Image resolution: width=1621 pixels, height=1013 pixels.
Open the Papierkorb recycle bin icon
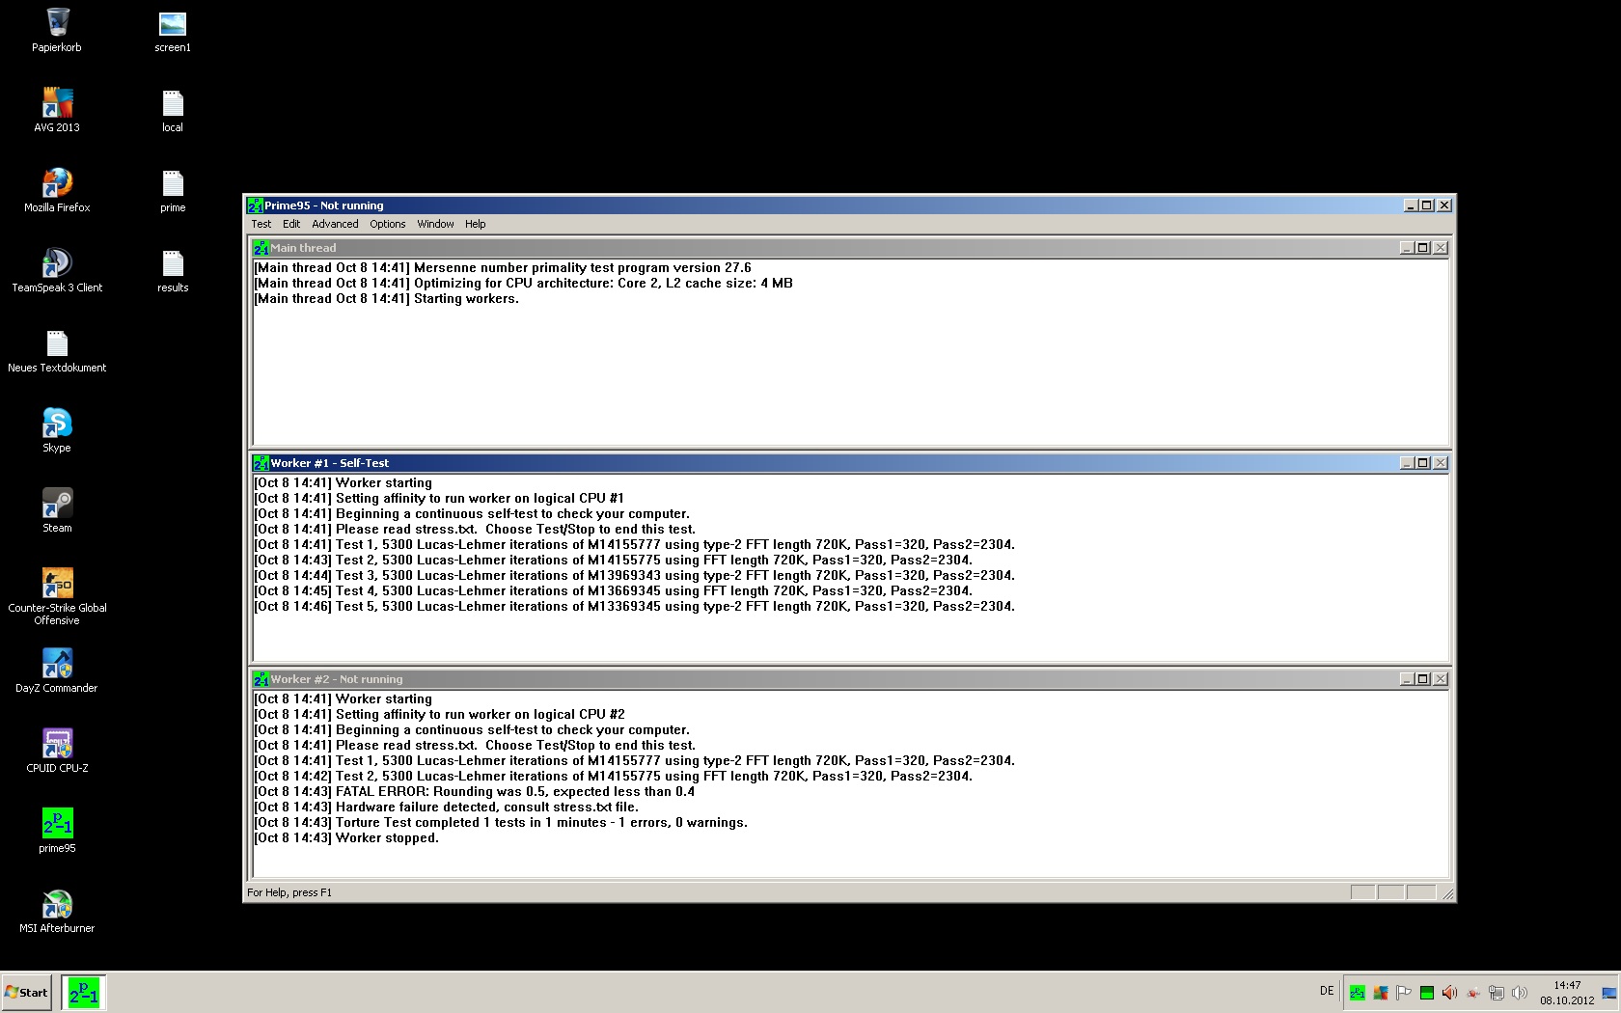57,29
